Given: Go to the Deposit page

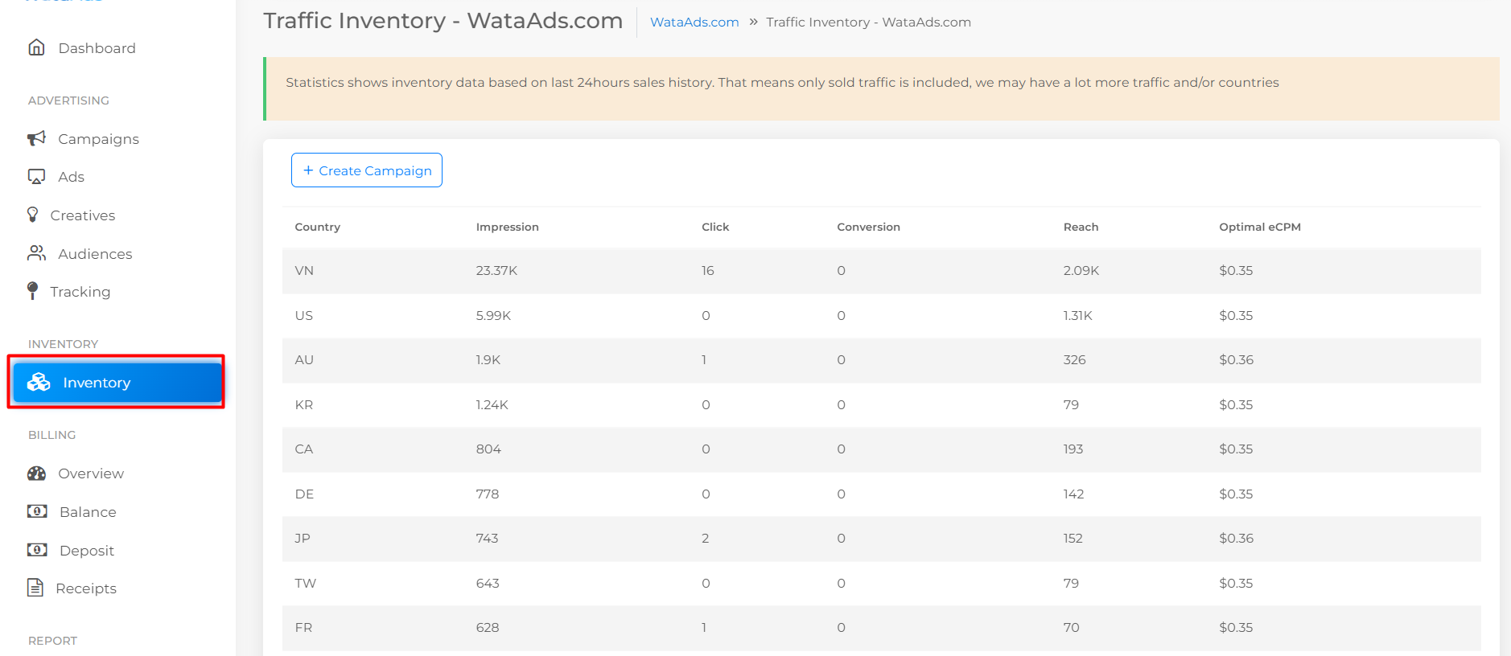Looking at the screenshot, I should pyautogui.click(x=87, y=551).
